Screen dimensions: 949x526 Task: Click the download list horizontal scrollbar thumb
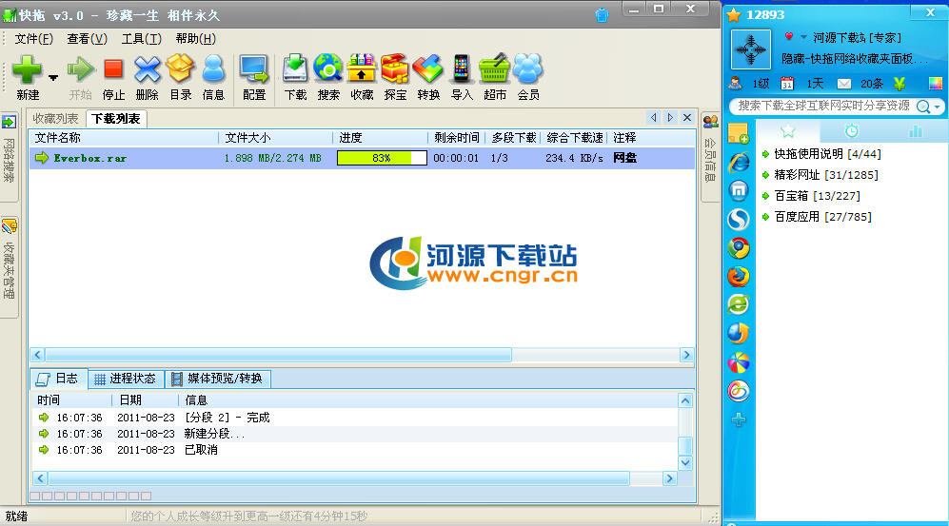(278, 355)
